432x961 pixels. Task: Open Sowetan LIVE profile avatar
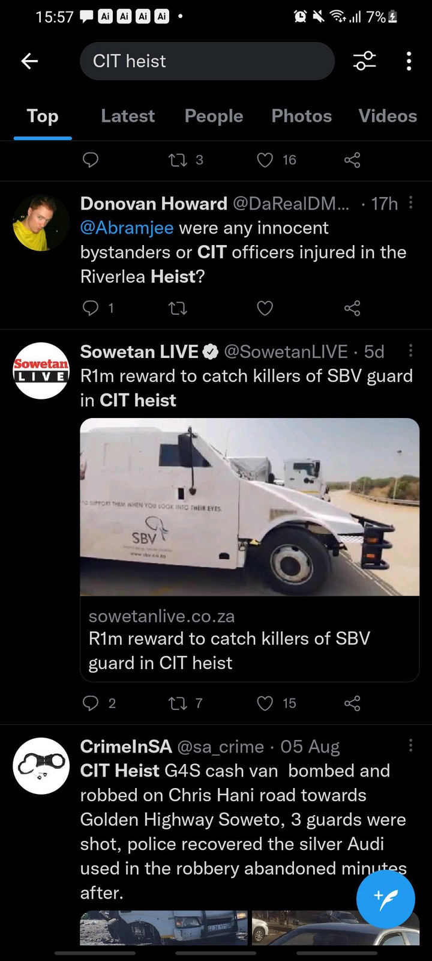[x=41, y=371]
